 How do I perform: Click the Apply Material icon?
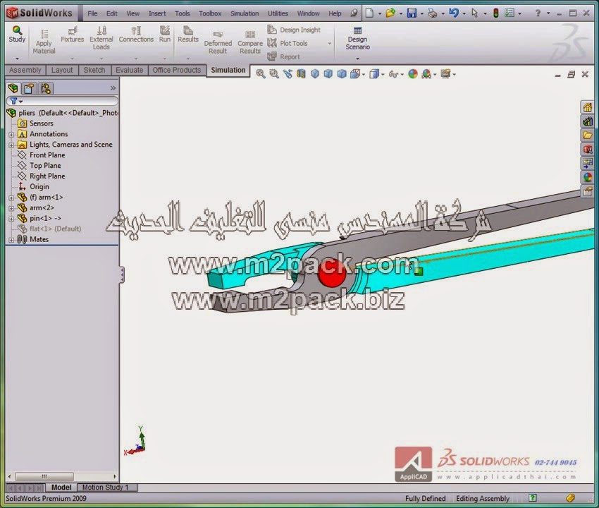44,34
